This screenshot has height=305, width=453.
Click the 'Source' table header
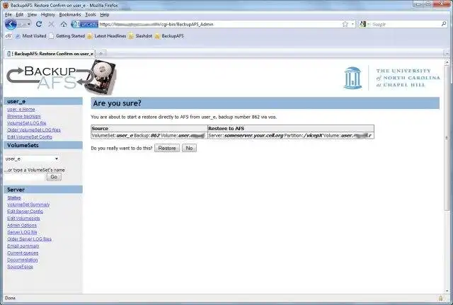click(100, 129)
